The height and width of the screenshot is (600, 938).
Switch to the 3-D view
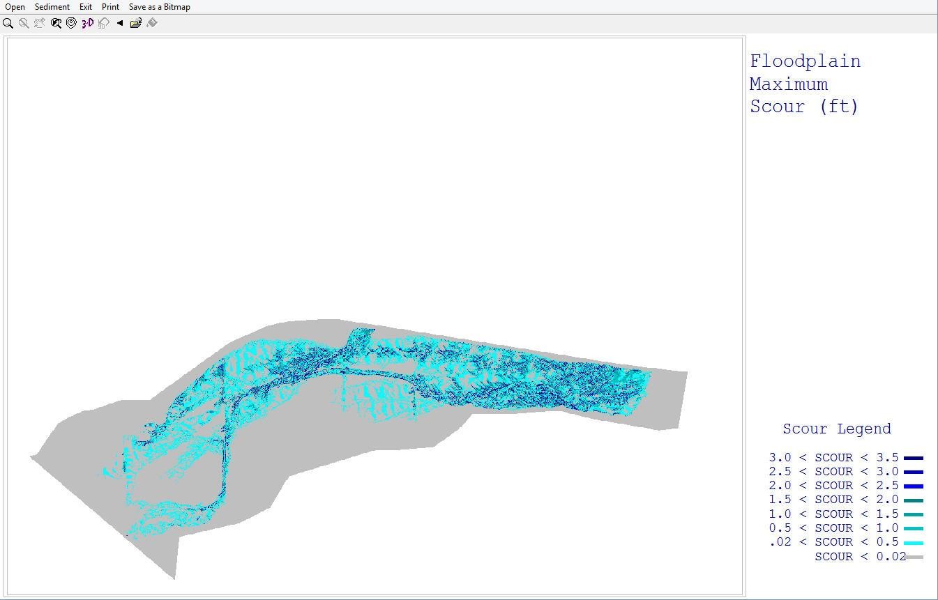pos(87,23)
